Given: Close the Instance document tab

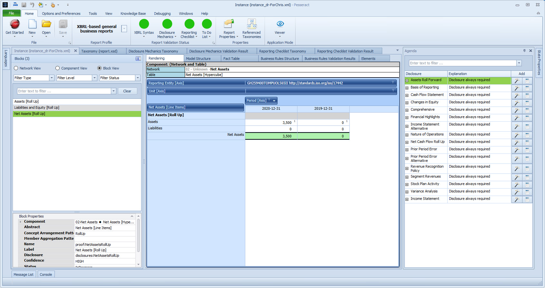Looking at the screenshot, I should pos(75,51).
